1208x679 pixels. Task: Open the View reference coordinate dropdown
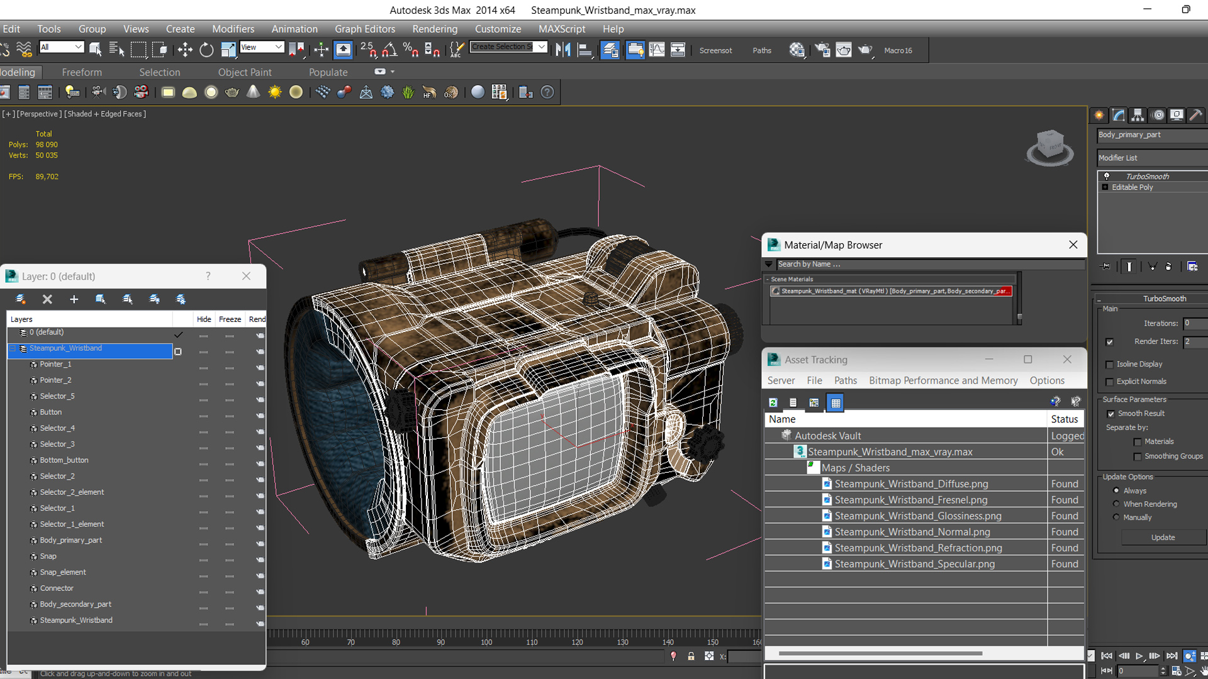pyautogui.click(x=262, y=47)
